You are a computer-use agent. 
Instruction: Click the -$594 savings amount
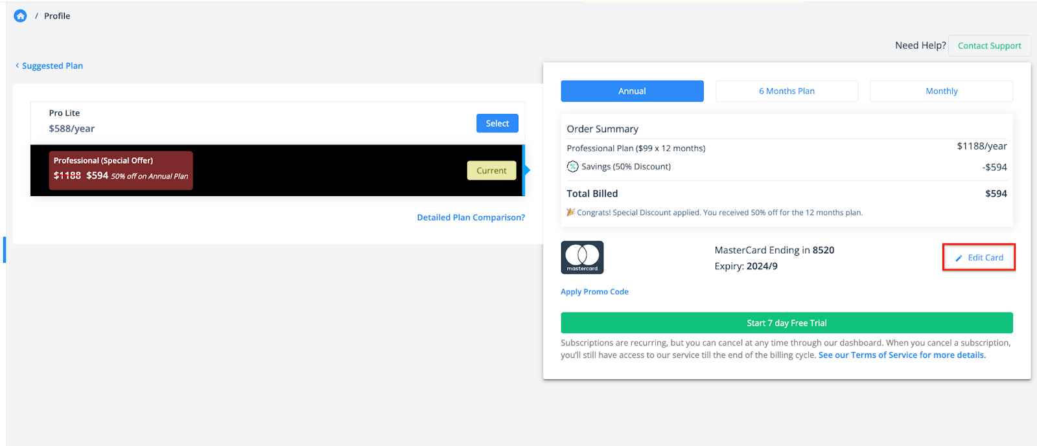point(994,167)
